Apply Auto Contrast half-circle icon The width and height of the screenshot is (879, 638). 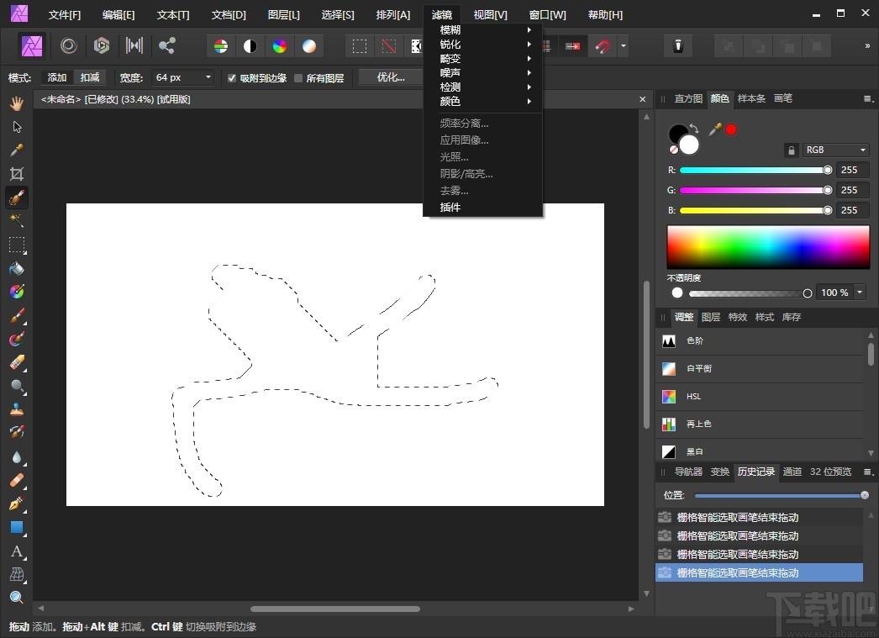(x=250, y=46)
